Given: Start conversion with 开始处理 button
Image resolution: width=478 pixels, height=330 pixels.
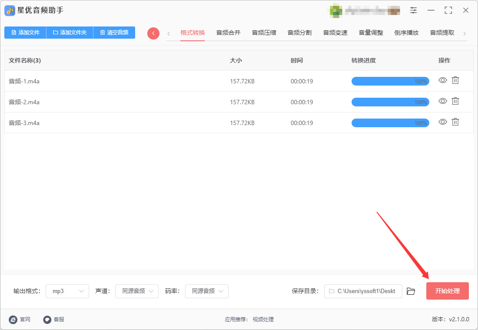Looking at the screenshot, I should point(448,291).
